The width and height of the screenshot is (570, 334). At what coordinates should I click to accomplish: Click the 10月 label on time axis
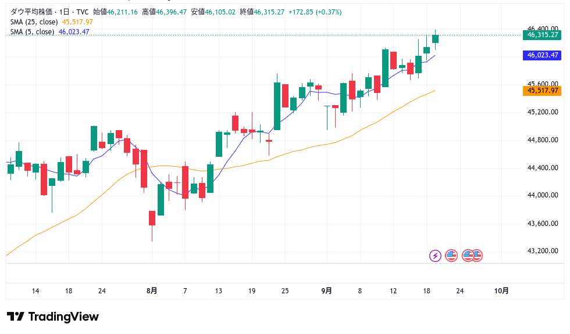[501, 291]
